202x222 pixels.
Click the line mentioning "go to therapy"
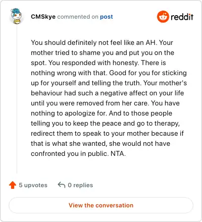105,123
